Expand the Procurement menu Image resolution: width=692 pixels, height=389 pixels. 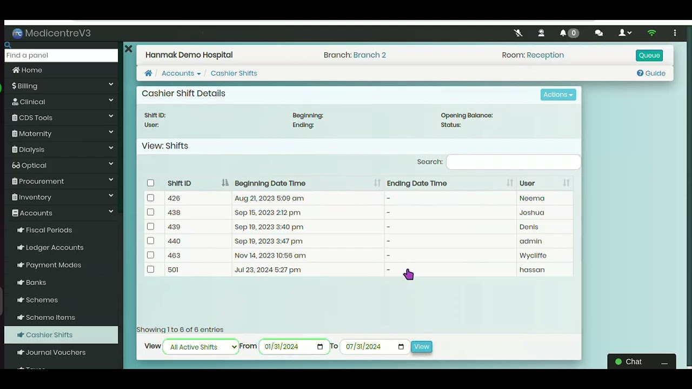(x=61, y=181)
